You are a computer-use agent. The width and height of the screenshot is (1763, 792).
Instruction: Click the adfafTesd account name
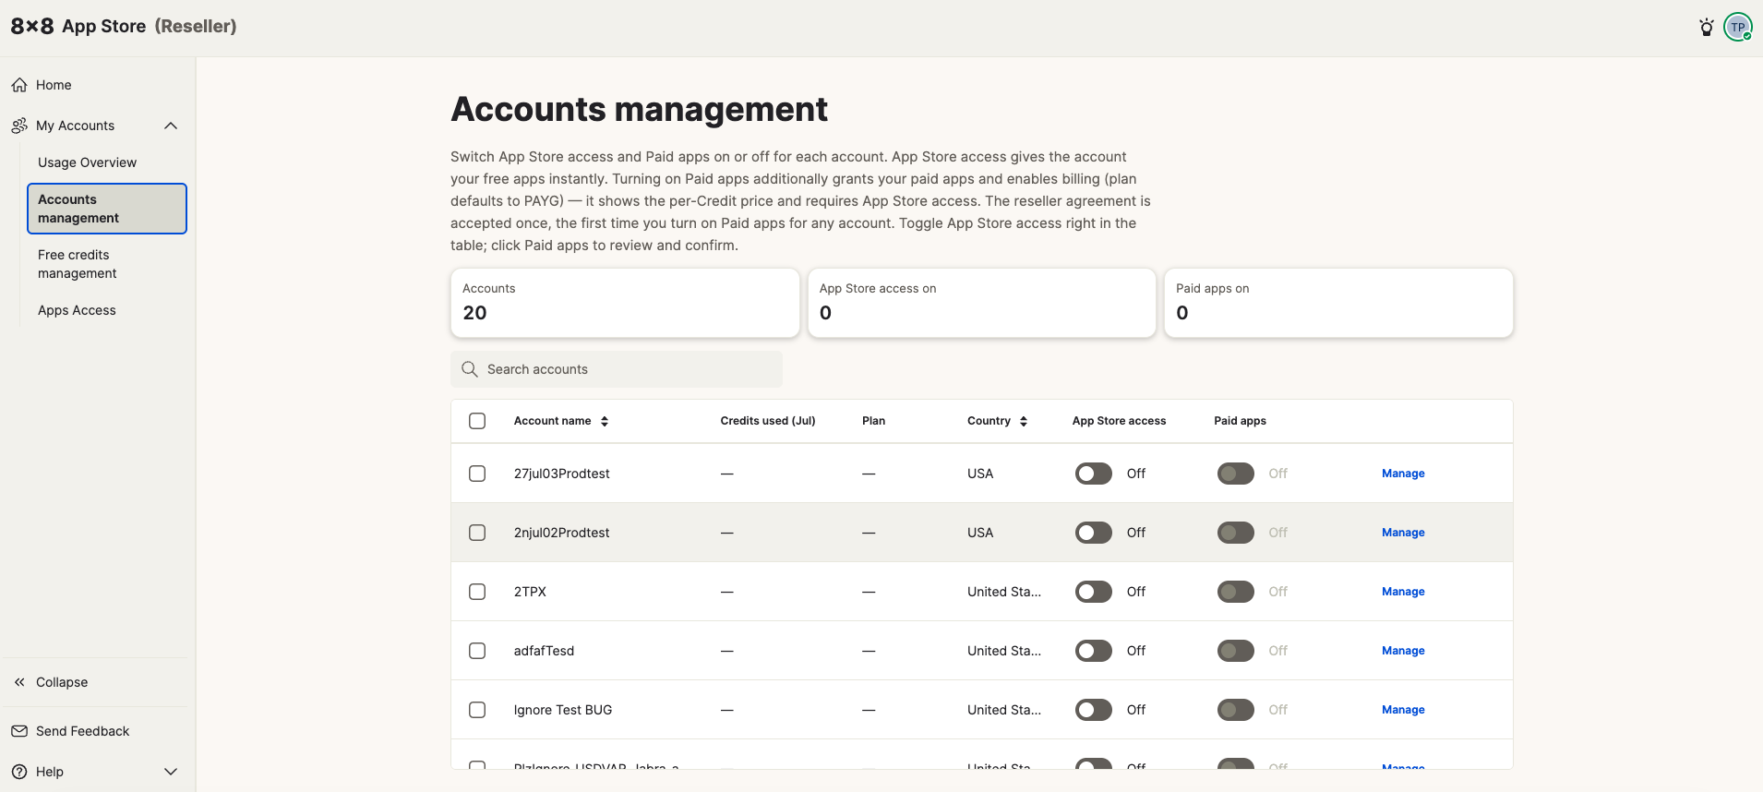pos(544,651)
